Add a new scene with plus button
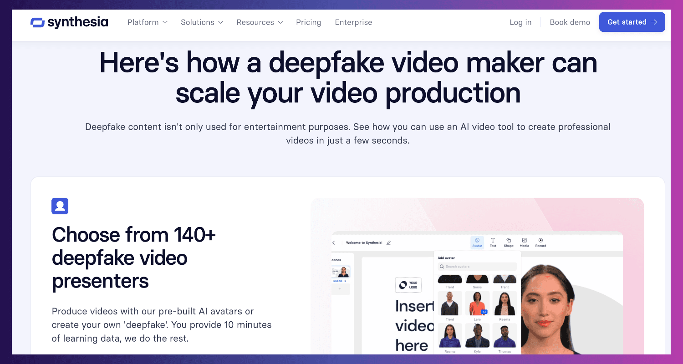 pos(339,289)
